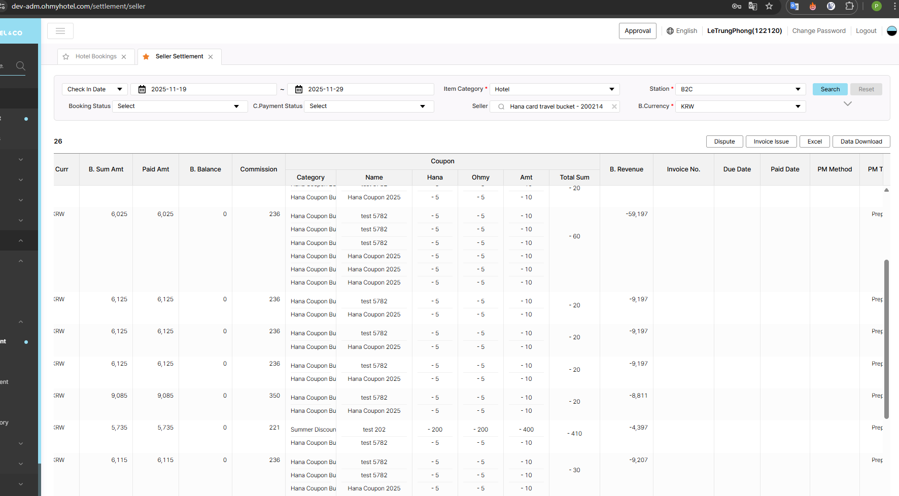This screenshot has width=899, height=496.
Task: Switch to the Hotel Bookings tab
Action: tap(96, 57)
